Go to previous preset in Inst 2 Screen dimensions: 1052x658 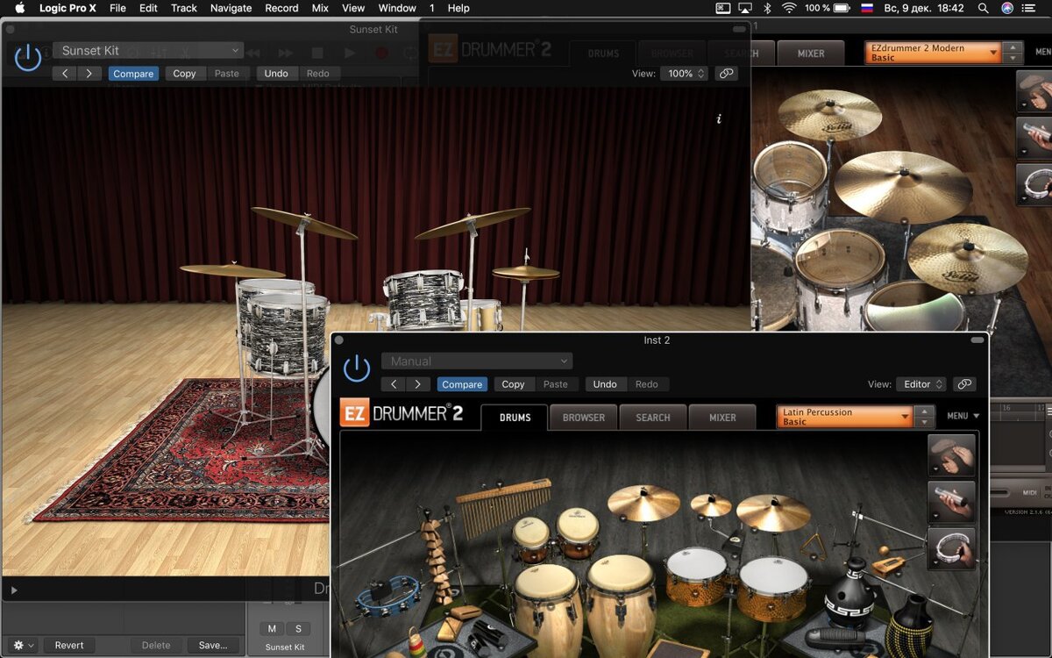coord(394,384)
